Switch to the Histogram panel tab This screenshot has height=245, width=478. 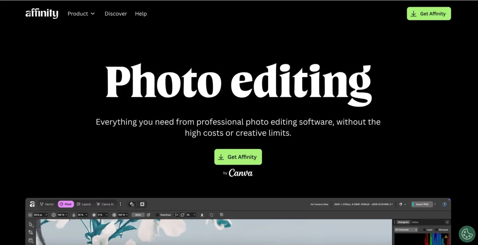403,222
